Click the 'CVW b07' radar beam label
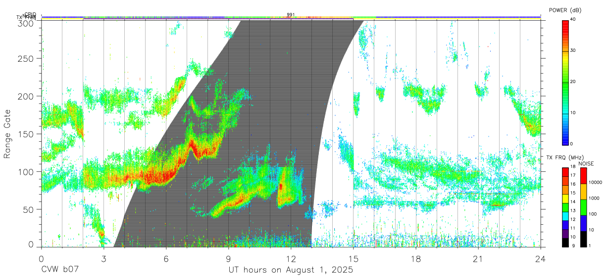 coord(60,270)
